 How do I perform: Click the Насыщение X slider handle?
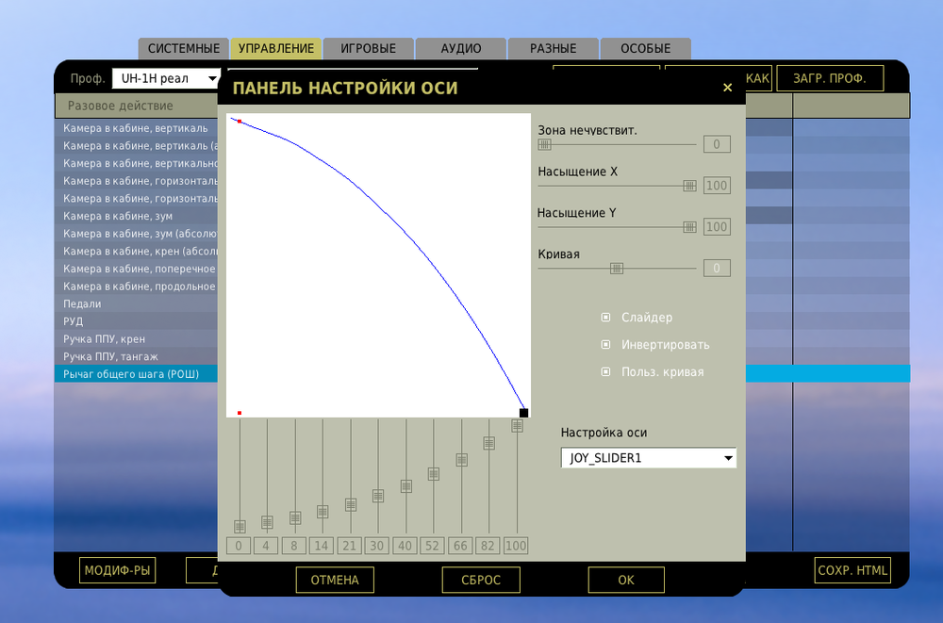[689, 186]
